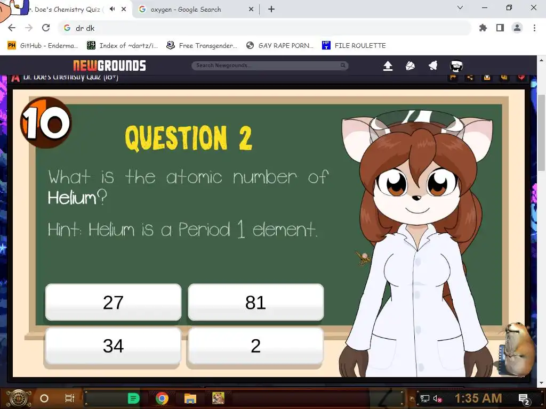Select answer button 2

(x=255, y=346)
